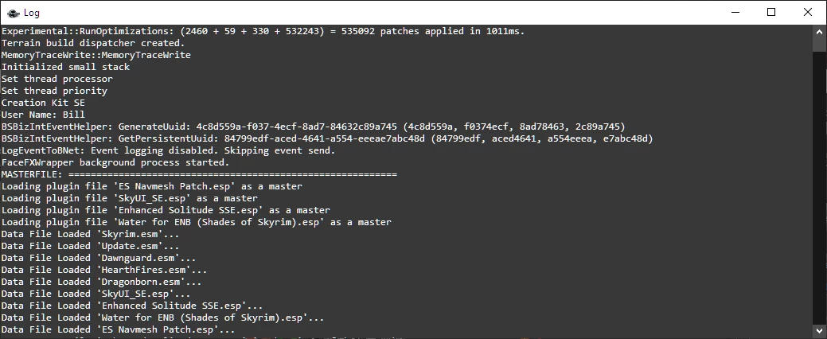Select the 'LogEventToBNet: Event logging disabled' line

168,150
